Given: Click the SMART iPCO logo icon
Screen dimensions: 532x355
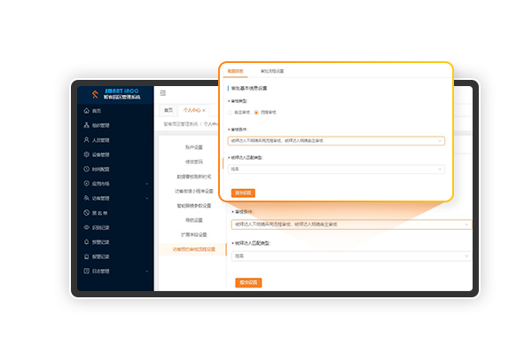Looking at the screenshot, I should tap(94, 93).
